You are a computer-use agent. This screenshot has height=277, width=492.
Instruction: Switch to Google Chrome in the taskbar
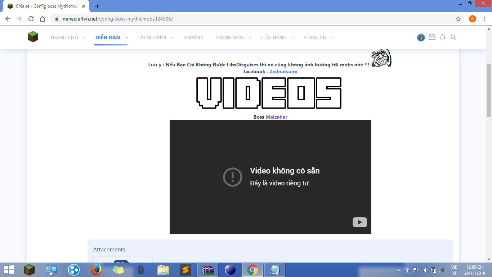(252, 270)
